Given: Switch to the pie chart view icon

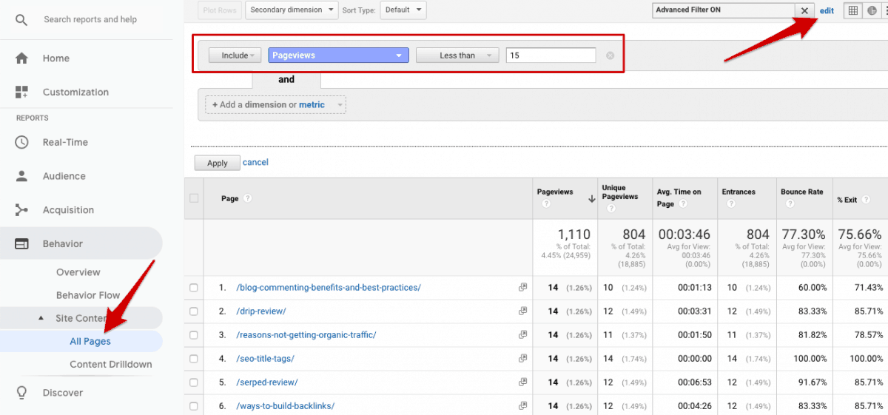Looking at the screenshot, I should click(872, 10).
